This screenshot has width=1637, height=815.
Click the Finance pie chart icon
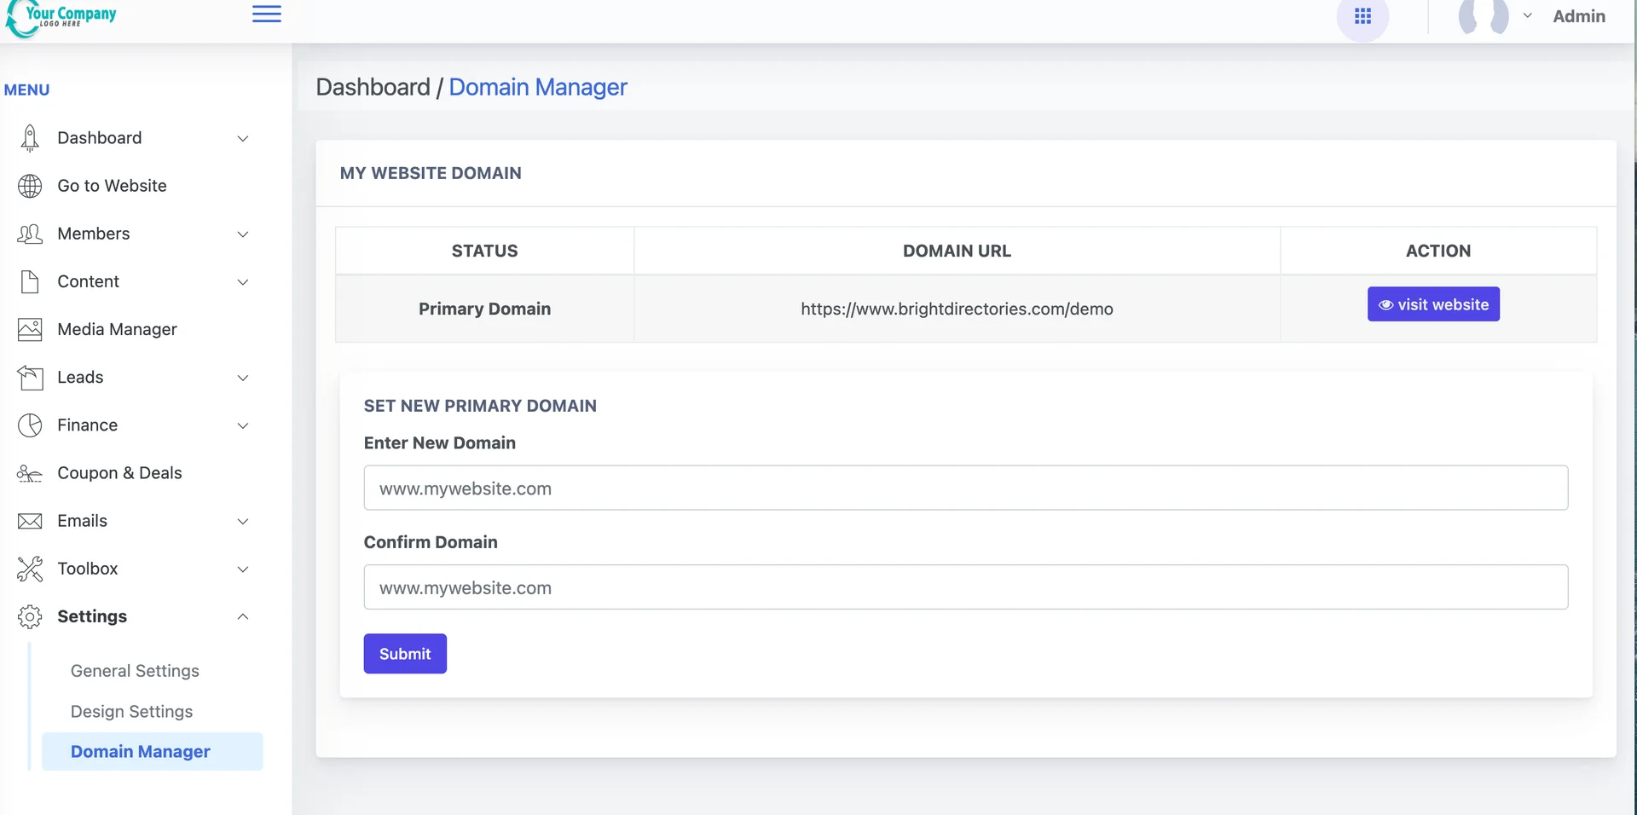pos(30,425)
